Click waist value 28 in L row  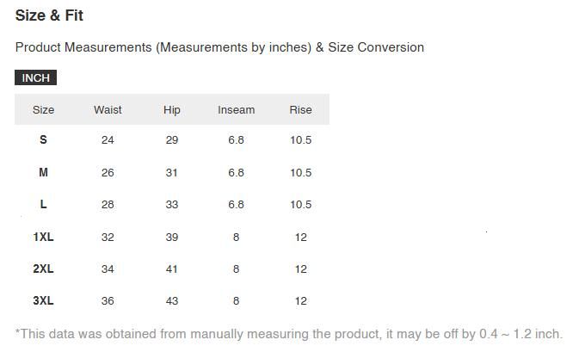(108, 205)
